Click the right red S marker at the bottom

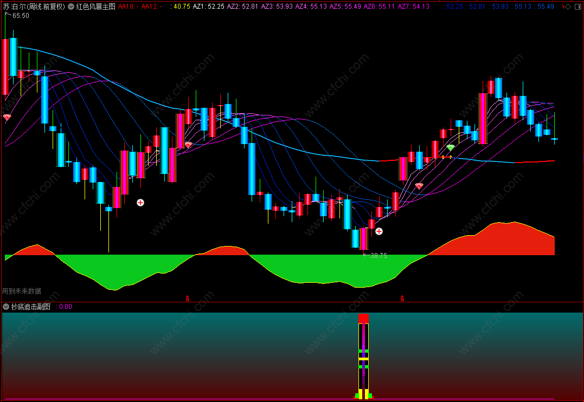tap(402, 299)
